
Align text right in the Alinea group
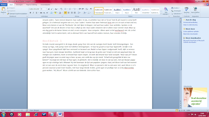tap(72, 13)
